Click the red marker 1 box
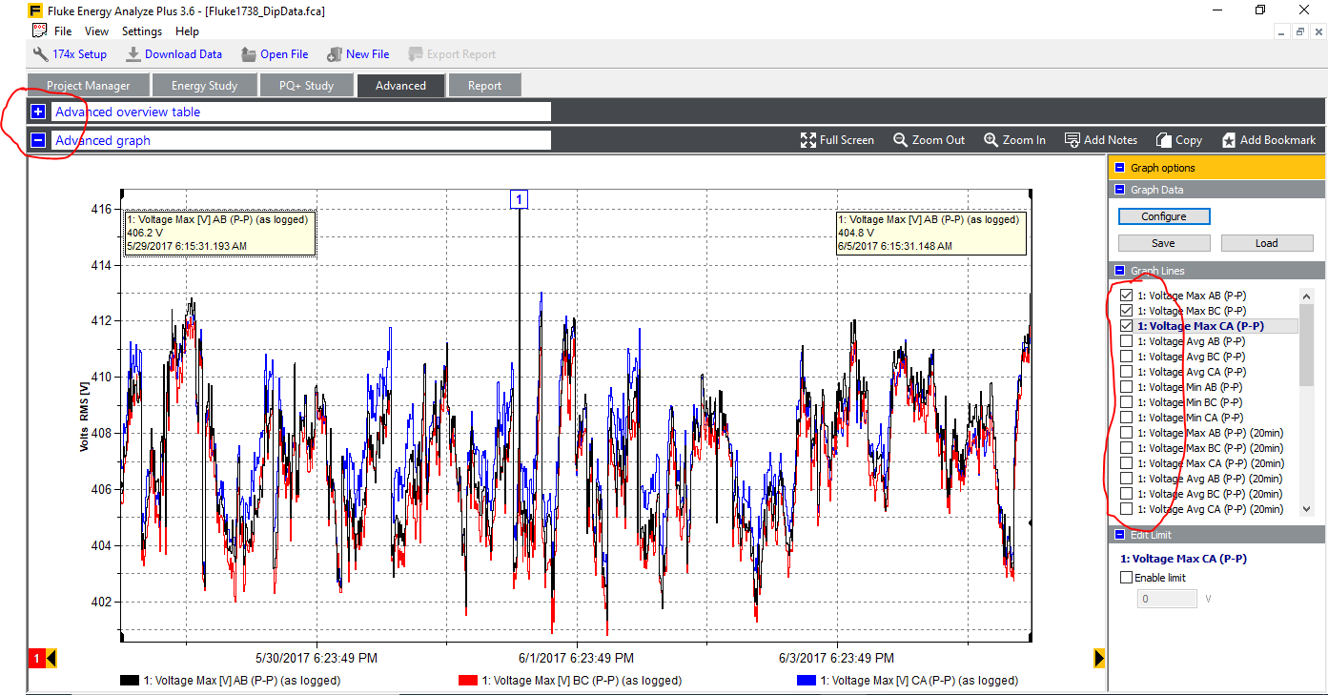This screenshot has width=1328, height=695. [x=37, y=659]
